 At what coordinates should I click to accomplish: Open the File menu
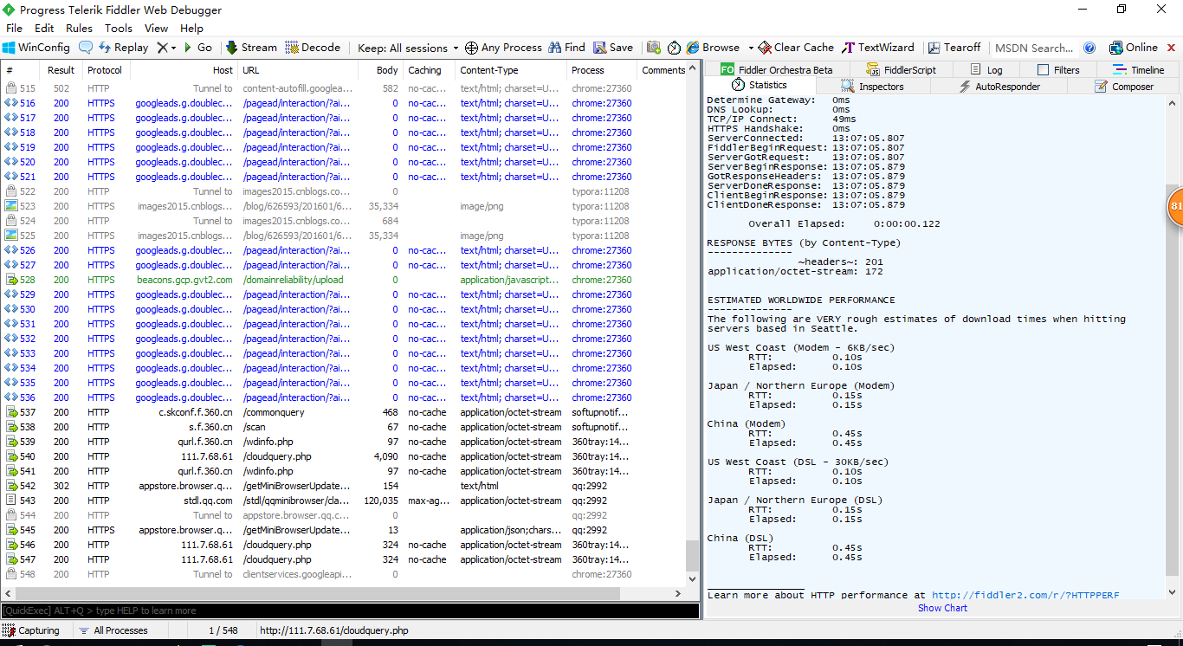(15, 29)
